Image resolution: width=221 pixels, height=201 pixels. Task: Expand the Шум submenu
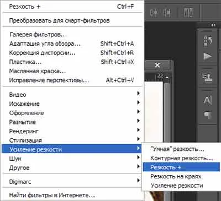(72, 159)
